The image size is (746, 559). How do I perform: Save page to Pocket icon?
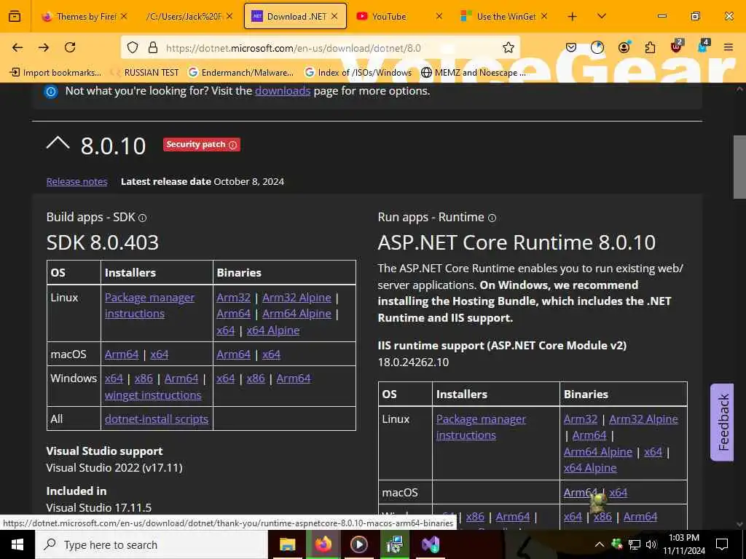tap(571, 47)
